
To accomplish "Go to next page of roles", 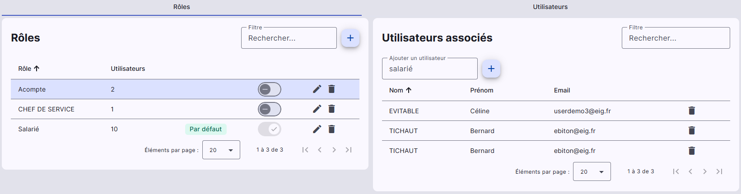I will 334,150.
